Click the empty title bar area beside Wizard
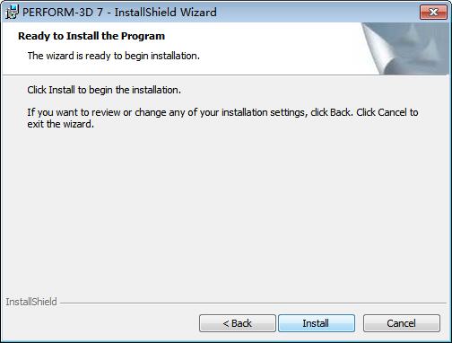This screenshot has height=343, width=452. (317, 13)
